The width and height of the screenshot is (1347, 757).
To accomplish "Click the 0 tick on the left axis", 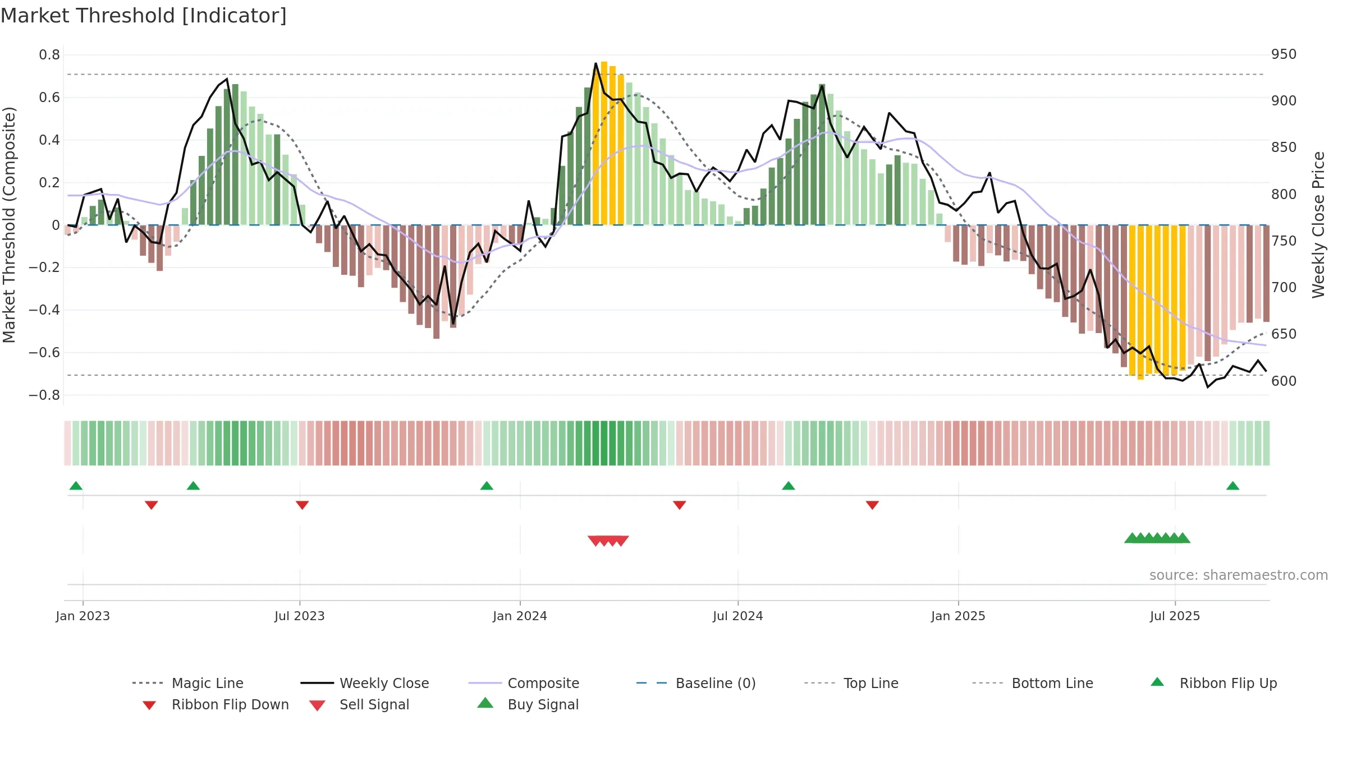I will pyautogui.click(x=56, y=225).
